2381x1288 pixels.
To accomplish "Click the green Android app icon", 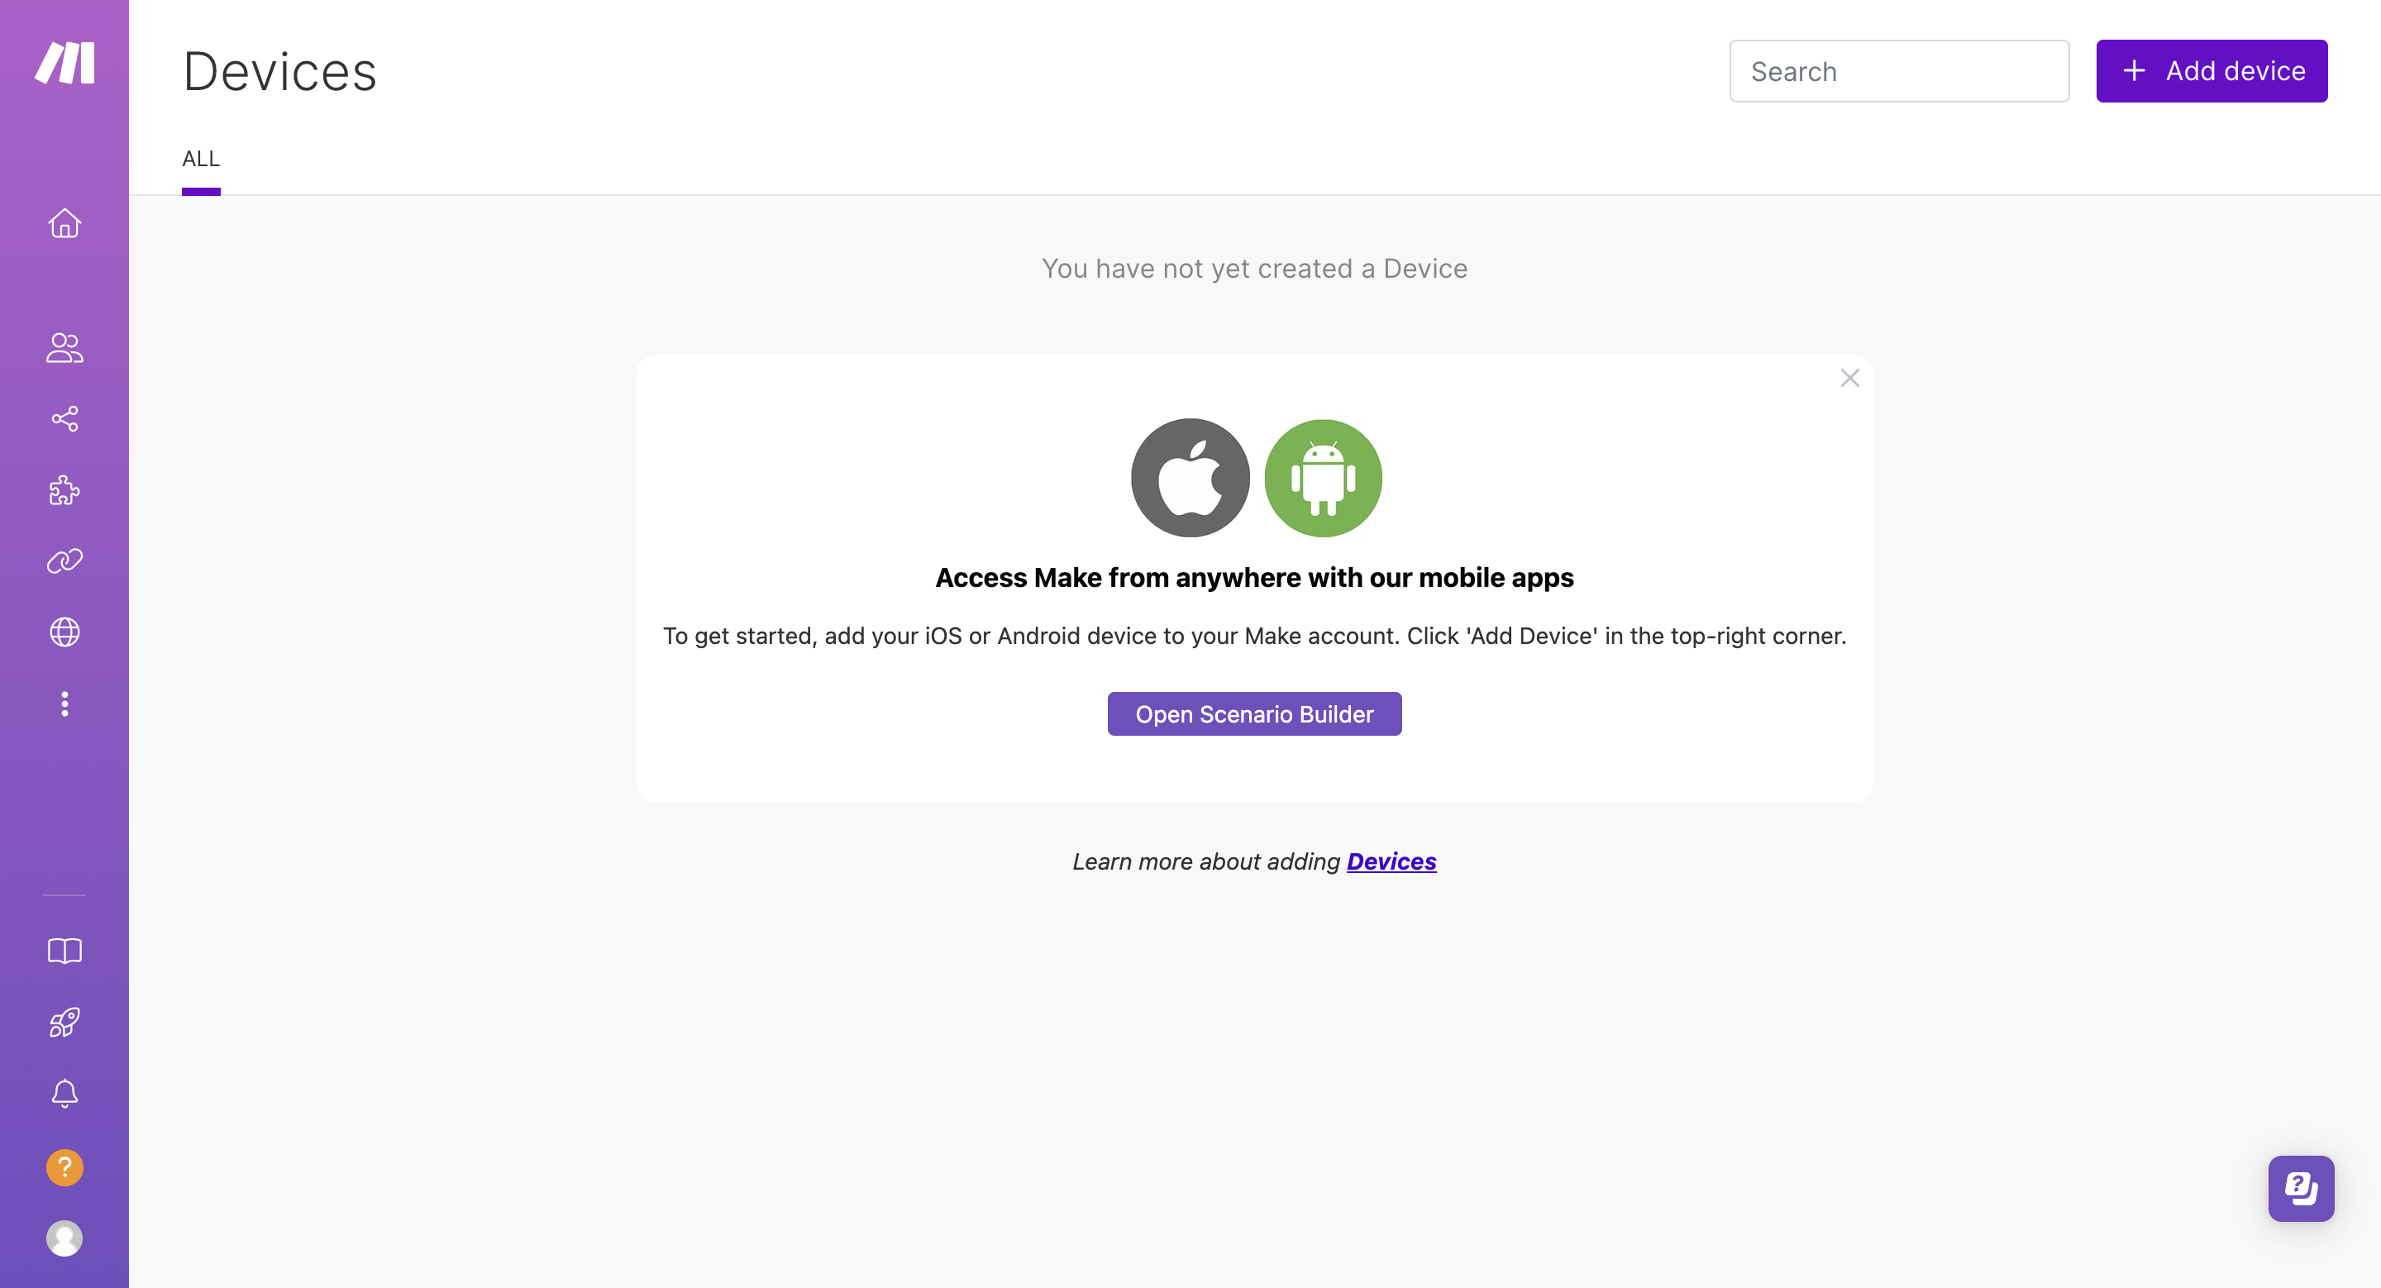I will [1323, 478].
